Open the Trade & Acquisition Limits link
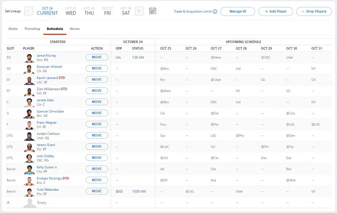The width and height of the screenshot is (337, 213). tap(193, 11)
